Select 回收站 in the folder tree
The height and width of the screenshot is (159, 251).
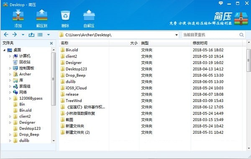tap(25, 62)
